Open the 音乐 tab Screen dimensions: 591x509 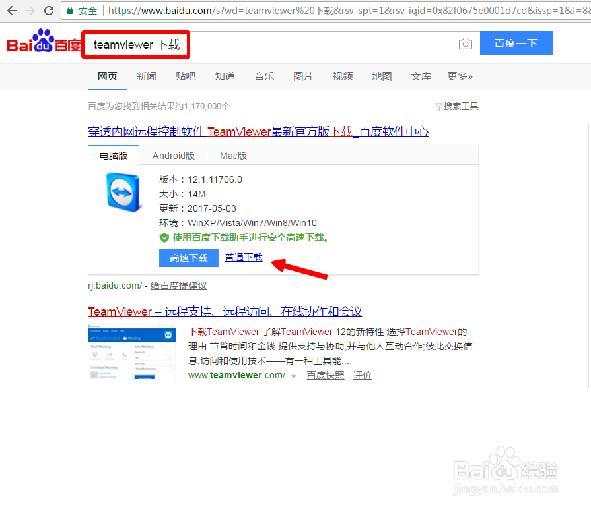(264, 76)
